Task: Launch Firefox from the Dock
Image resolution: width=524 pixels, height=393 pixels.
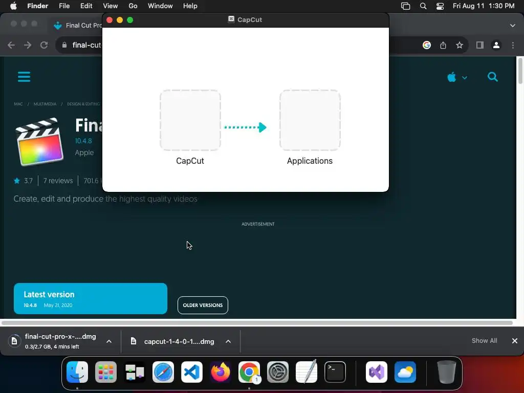Action: [x=221, y=372]
